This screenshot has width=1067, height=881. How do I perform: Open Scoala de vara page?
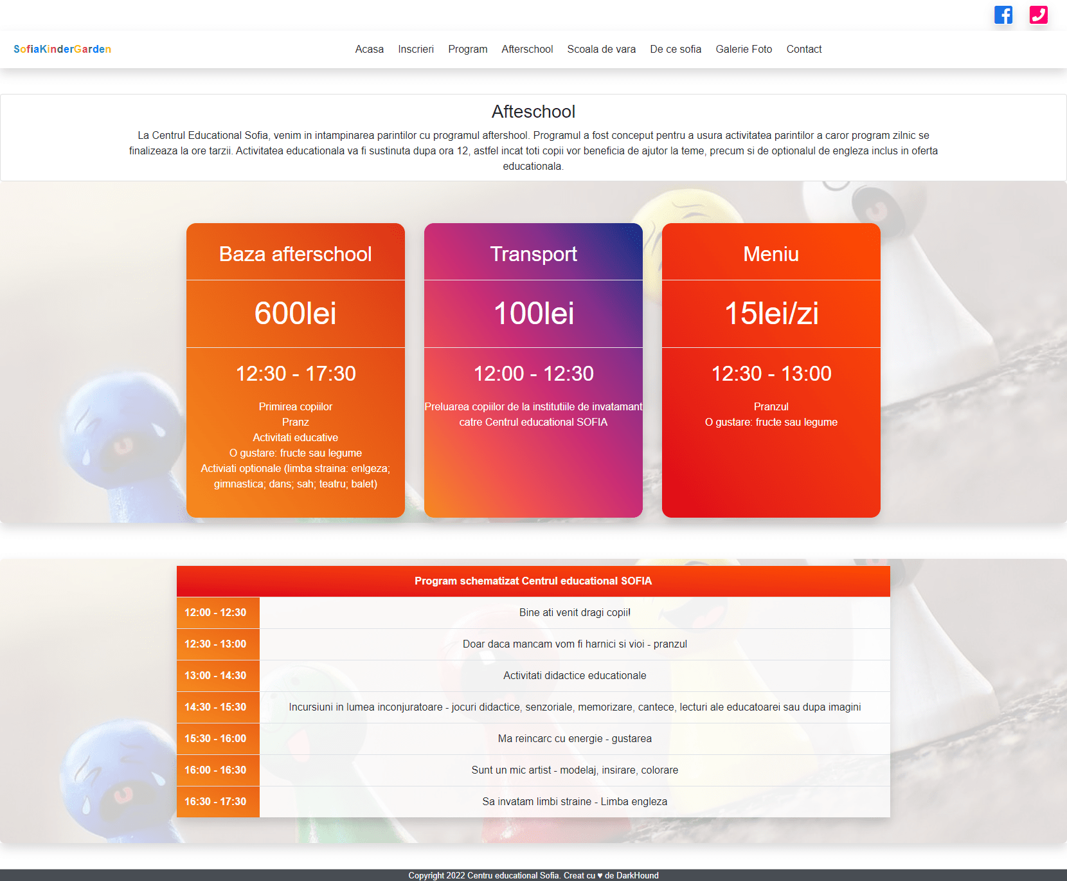602,49
